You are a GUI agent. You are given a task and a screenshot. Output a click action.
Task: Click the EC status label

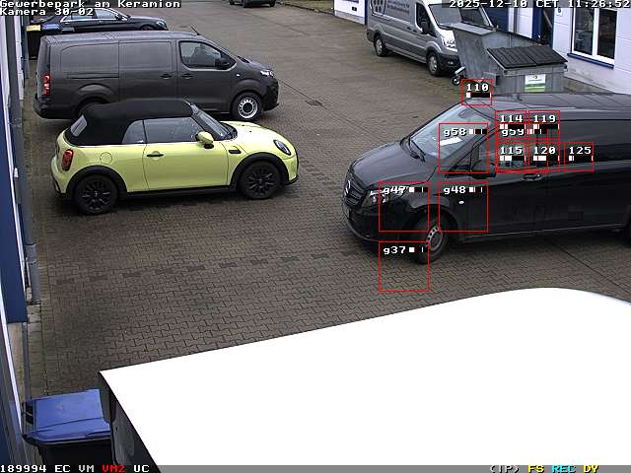tap(62, 468)
